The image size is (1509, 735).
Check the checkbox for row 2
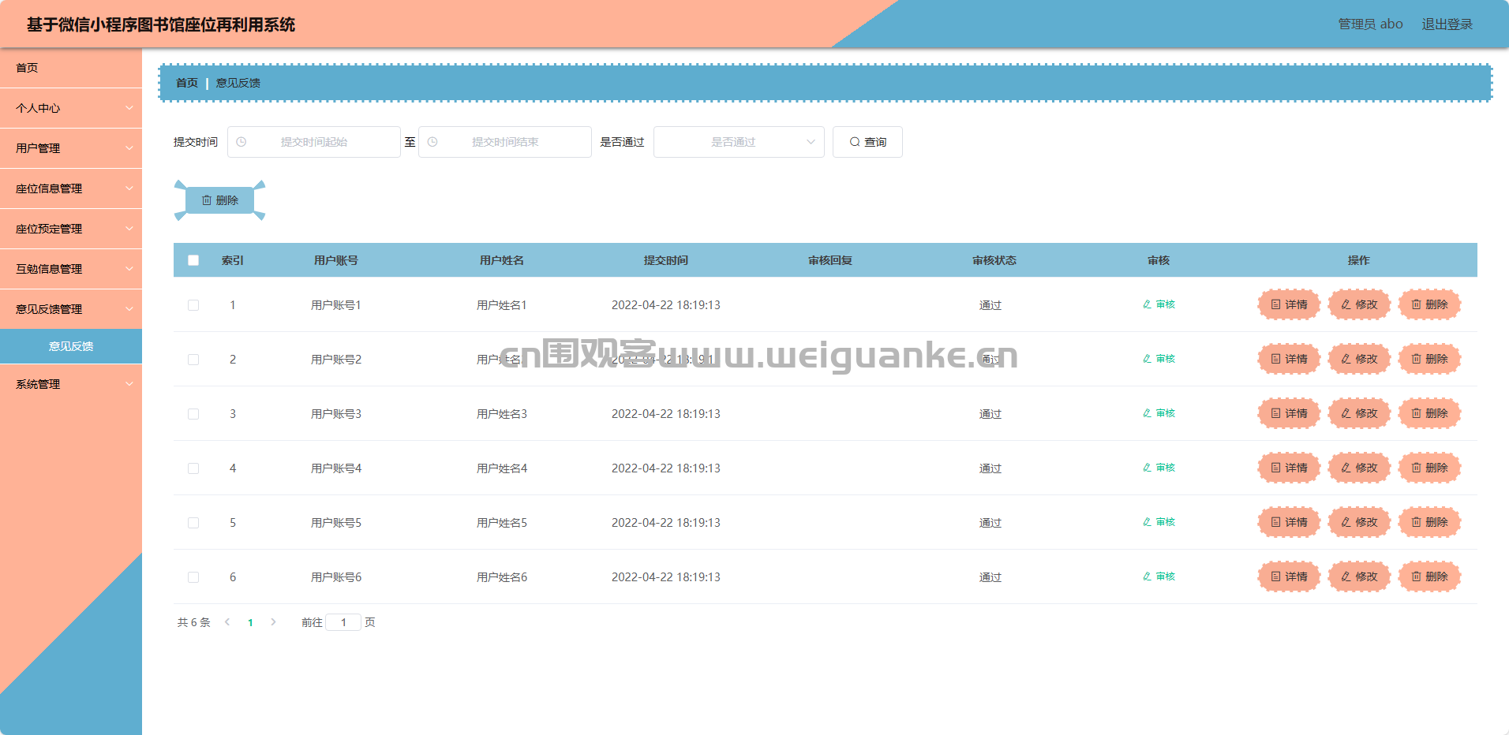(x=193, y=360)
